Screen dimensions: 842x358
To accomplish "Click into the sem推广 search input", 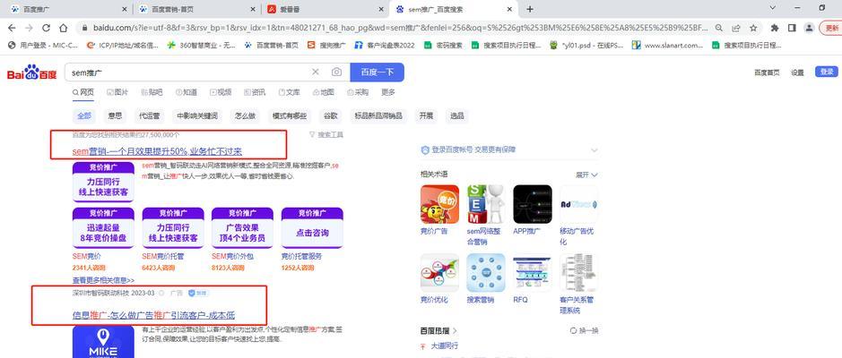I will click(x=188, y=72).
